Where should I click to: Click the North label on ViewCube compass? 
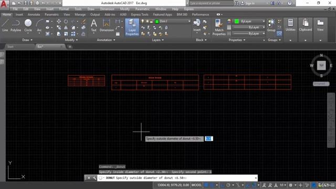pyautogui.click(x=321, y=55)
